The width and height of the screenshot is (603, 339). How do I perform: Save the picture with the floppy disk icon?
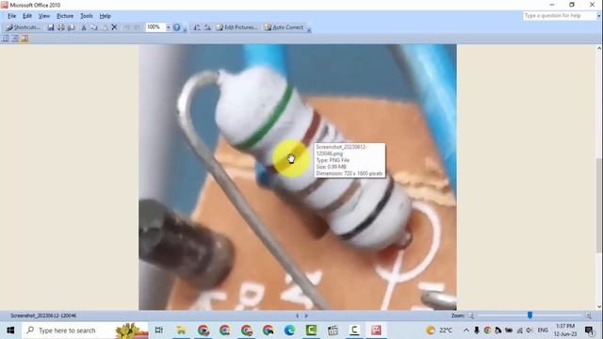coord(51,27)
